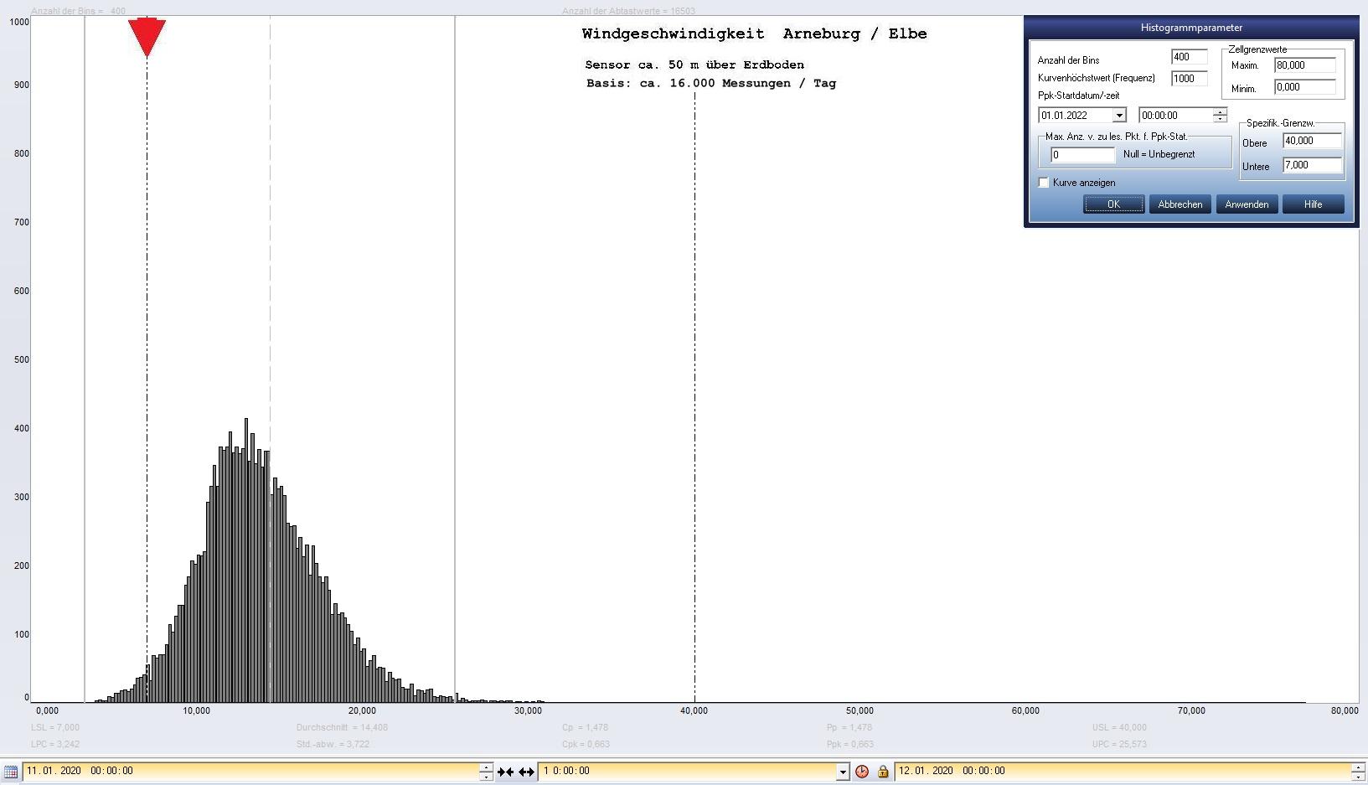Click the red triangle marker above histogram

point(147,36)
